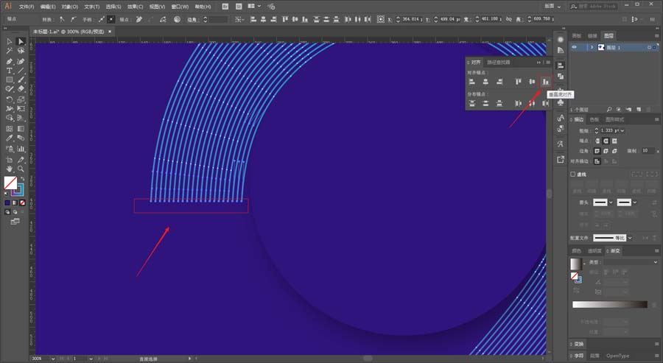Open the 文件(F) menu
663x363 pixels.
pos(27,7)
